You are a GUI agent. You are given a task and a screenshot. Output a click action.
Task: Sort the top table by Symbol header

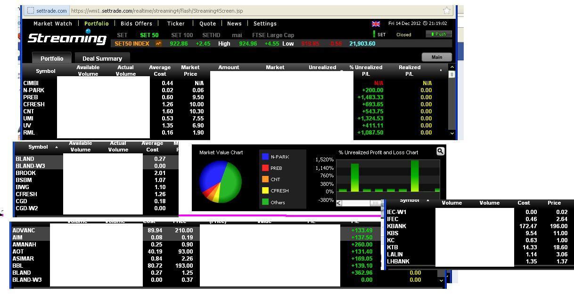[x=46, y=71]
